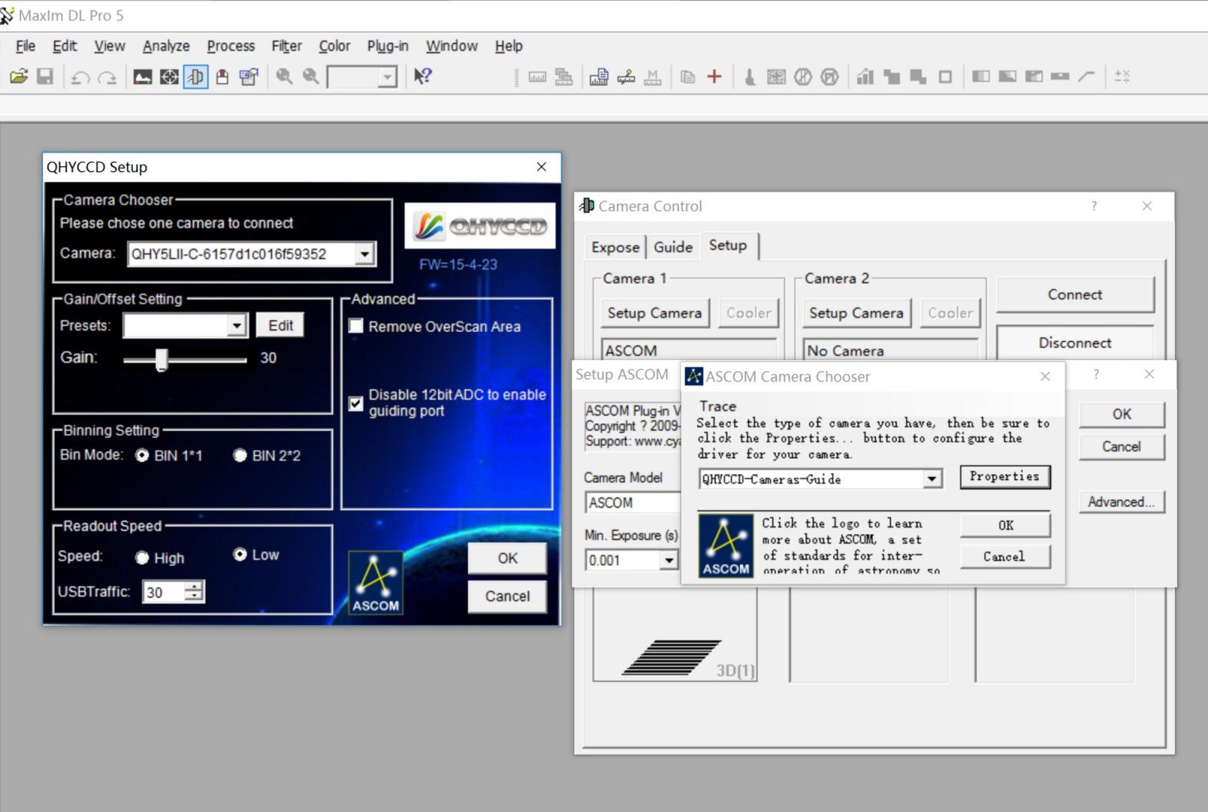This screenshot has width=1208, height=812.
Task: Click Connect in Camera Control
Action: point(1075,294)
